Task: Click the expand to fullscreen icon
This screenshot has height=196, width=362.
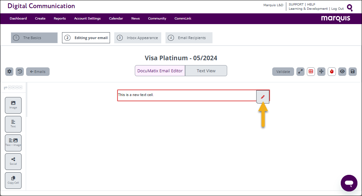Action: [300, 72]
